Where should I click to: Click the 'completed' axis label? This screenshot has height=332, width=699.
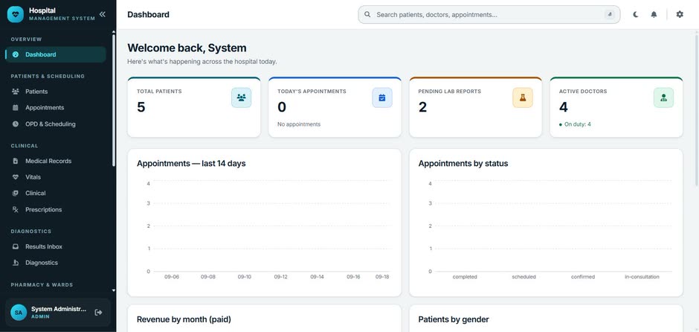(465, 277)
